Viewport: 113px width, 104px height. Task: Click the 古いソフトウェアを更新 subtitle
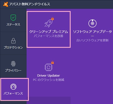(x=92, y=40)
